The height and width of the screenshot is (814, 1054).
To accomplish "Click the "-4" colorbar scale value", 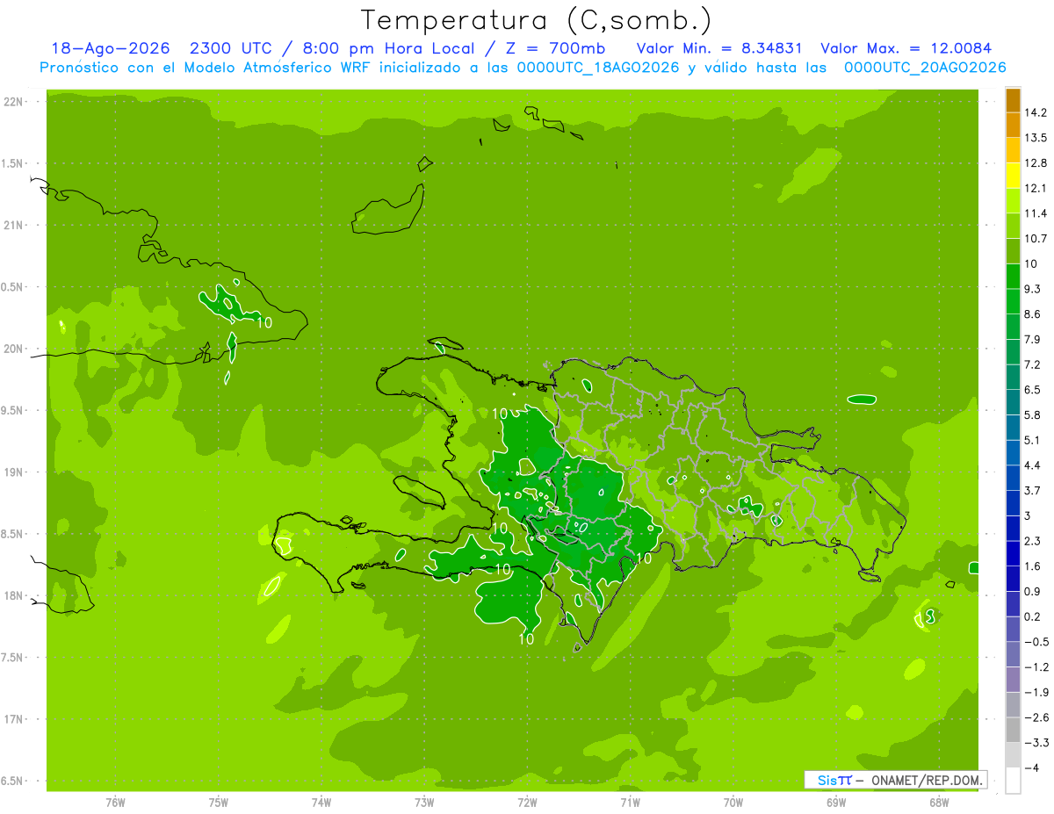I will (x=1031, y=768).
